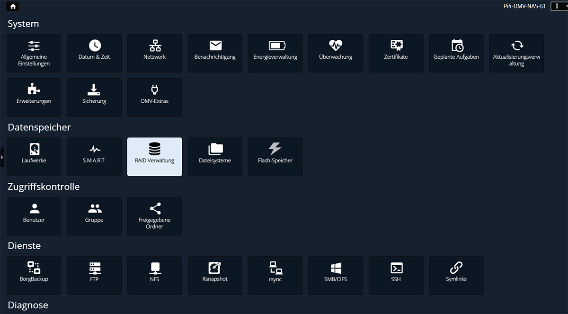
Task: Open Allgemeine Einstellungen tile
Action: click(34, 53)
